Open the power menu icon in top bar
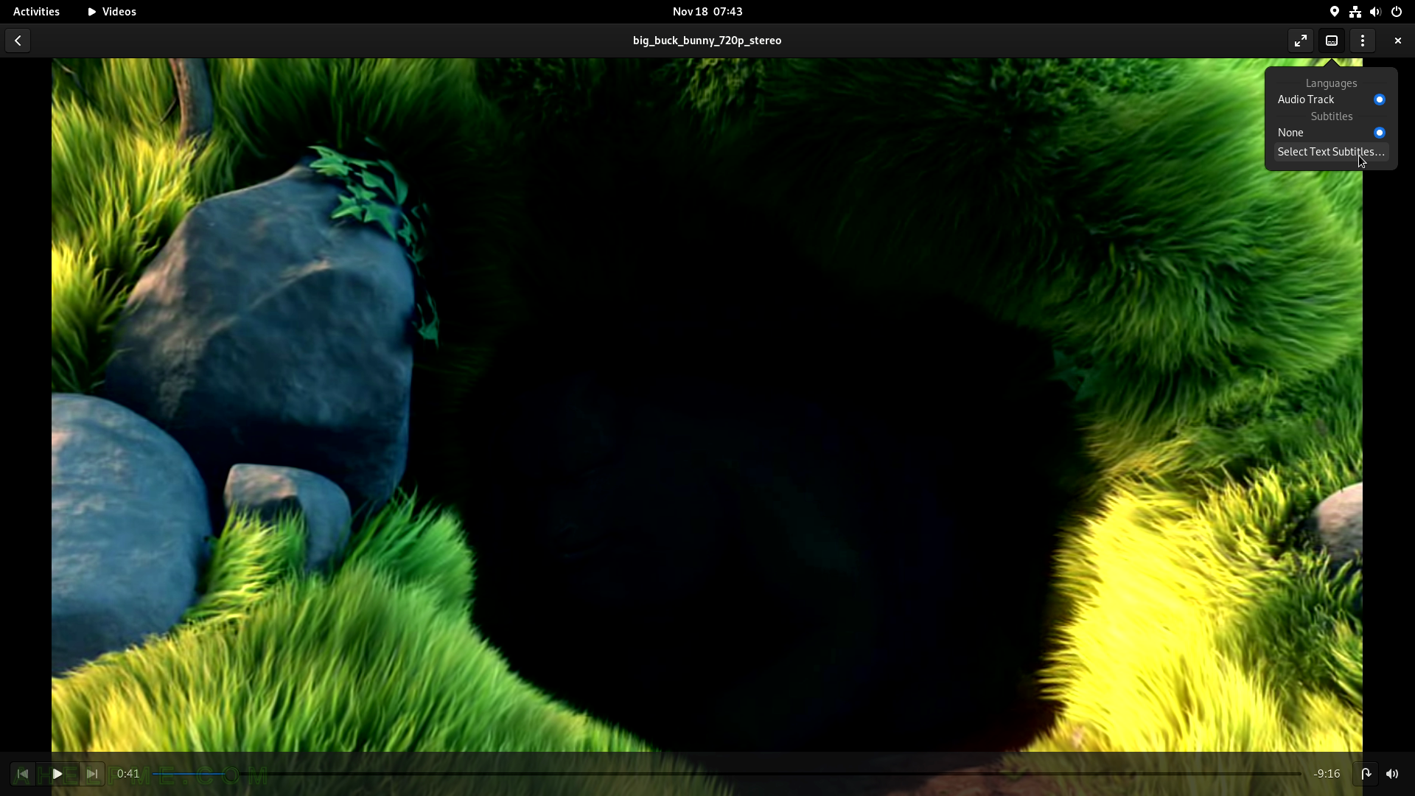This screenshot has width=1415, height=796. click(1397, 12)
